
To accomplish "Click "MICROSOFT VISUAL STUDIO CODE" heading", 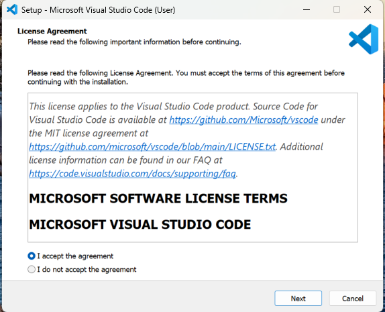I will pos(140,224).
